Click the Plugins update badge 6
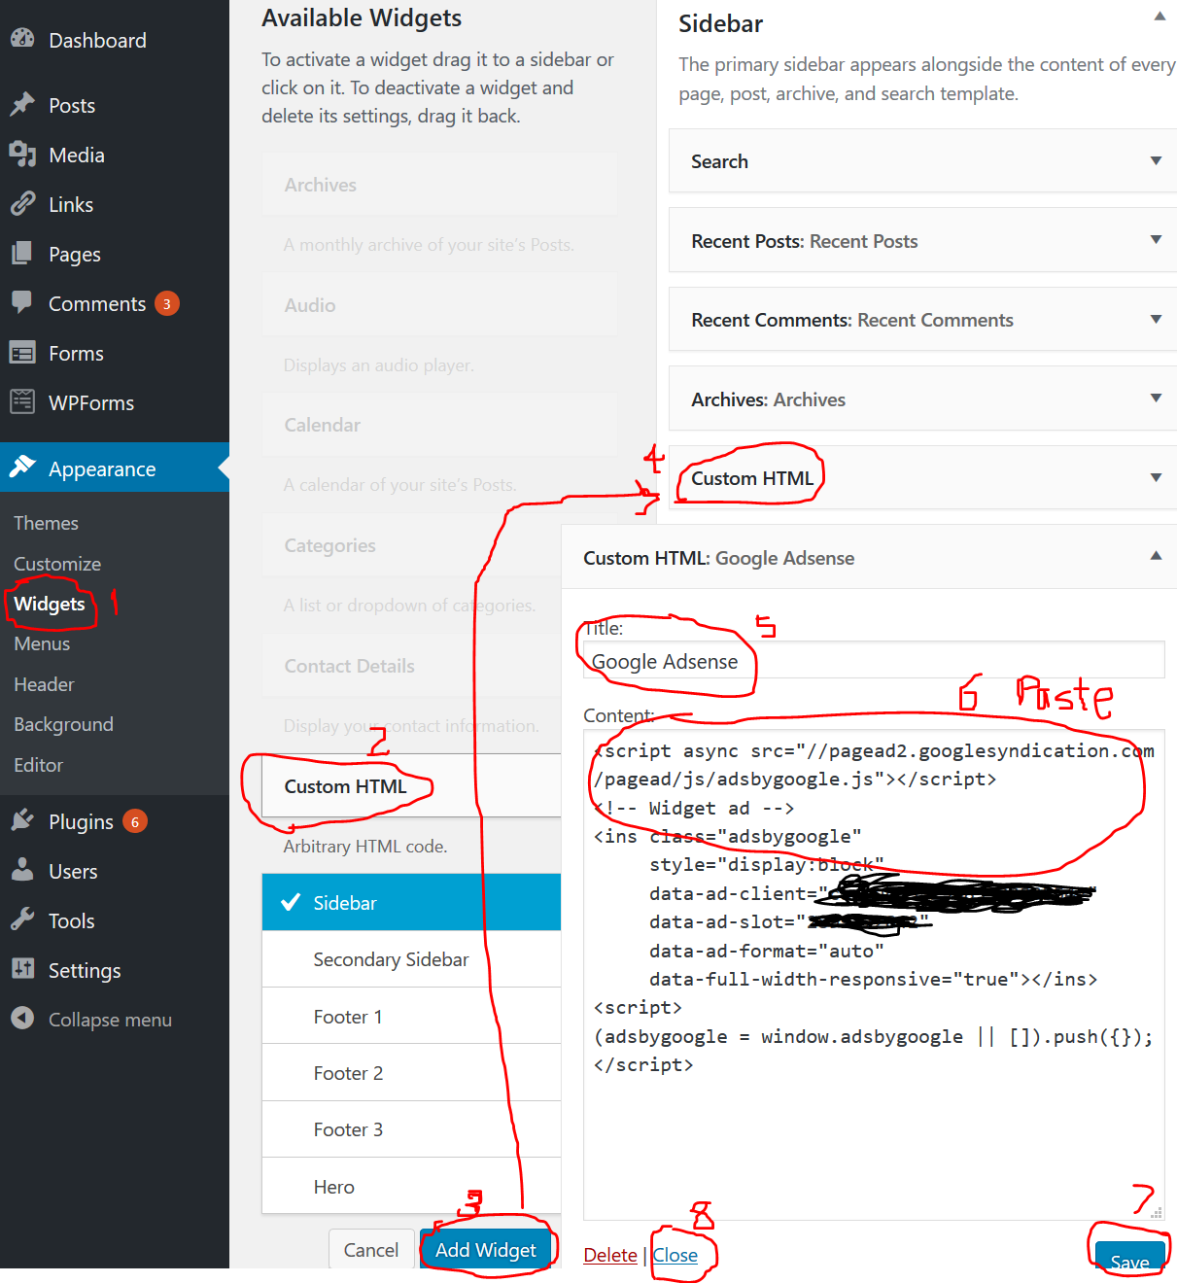1177x1283 pixels. (135, 822)
